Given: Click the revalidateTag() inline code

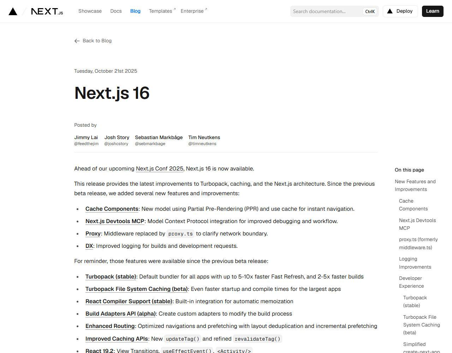Looking at the screenshot, I should click(257, 339).
